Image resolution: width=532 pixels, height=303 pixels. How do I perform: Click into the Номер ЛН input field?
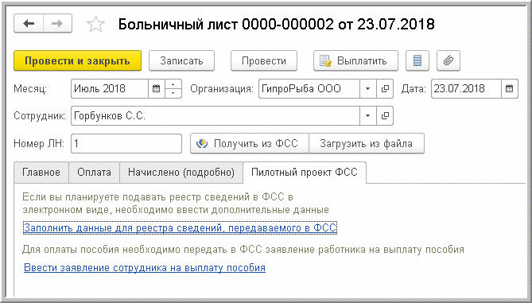pos(126,143)
